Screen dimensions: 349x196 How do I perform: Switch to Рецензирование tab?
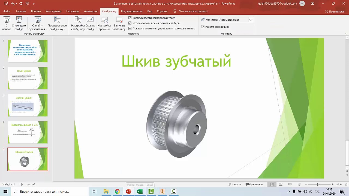[x=132, y=11]
